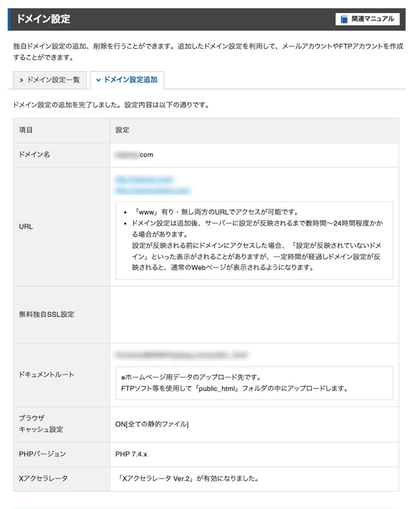
Task: Click the ON[全ての静的ファイル] cache value
Action: click(x=152, y=424)
